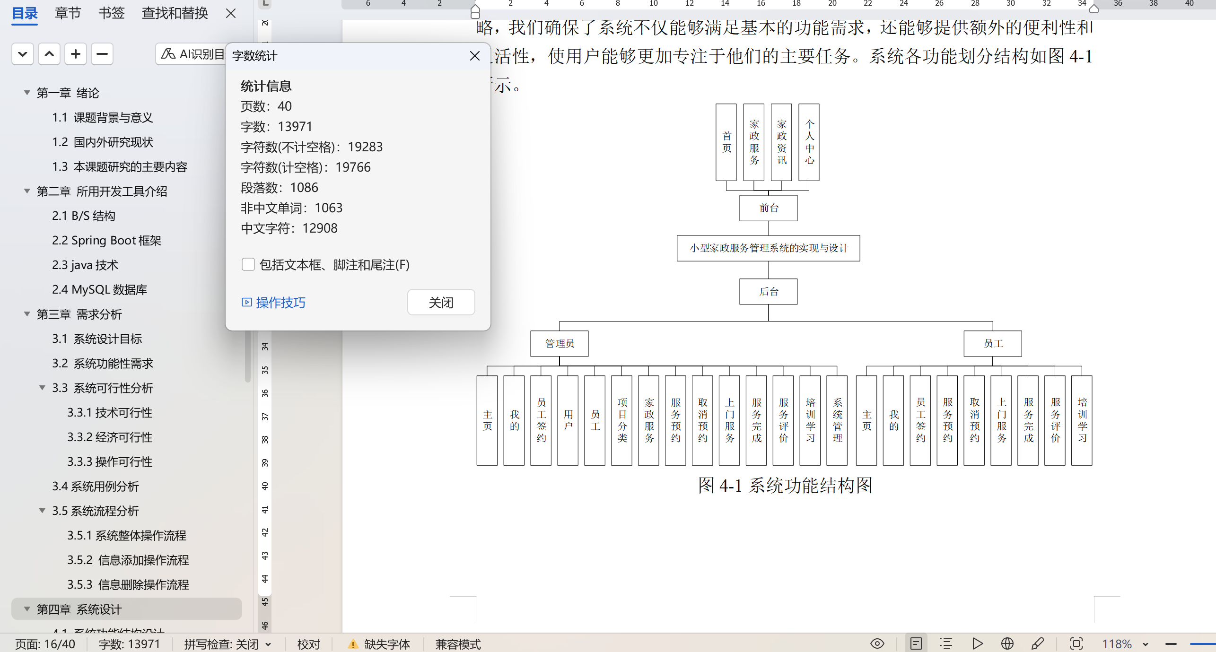
Task: Click the reading mode play icon
Action: click(977, 643)
